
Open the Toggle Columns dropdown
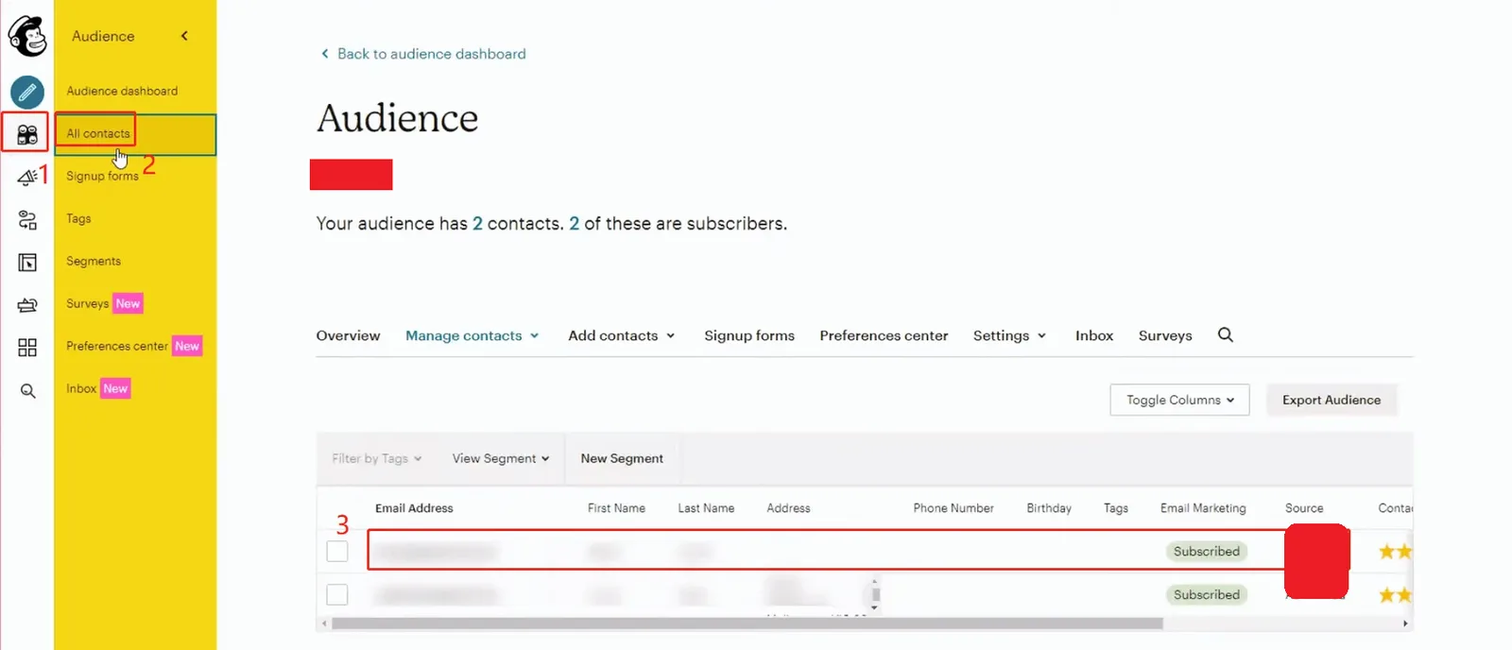[1179, 400]
